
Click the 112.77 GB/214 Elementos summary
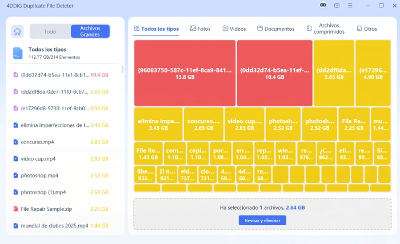[54, 57]
